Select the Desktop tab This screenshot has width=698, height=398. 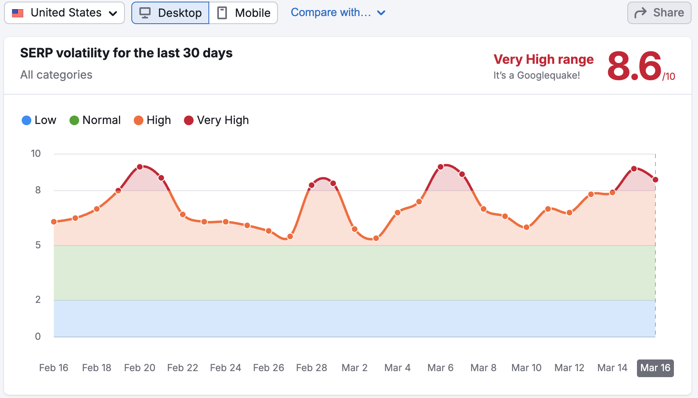tap(170, 12)
